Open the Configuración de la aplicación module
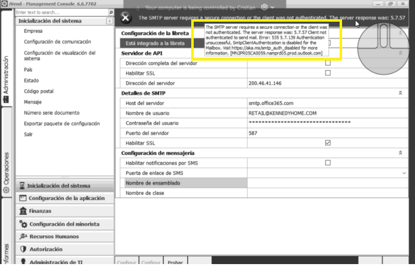The height and width of the screenshot is (270, 415). click(x=65, y=198)
